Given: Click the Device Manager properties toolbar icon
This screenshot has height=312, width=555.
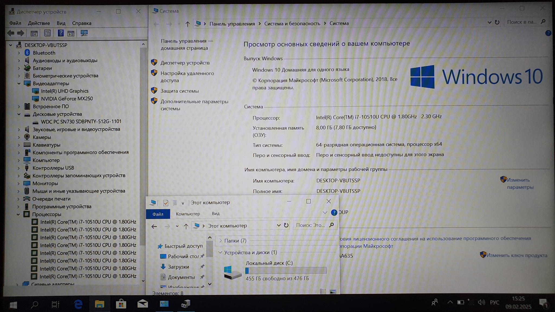Looking at the screenshot, I should (x=47, y=33).
